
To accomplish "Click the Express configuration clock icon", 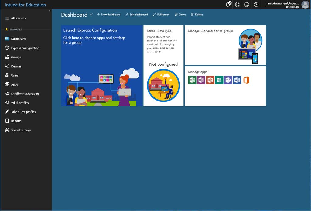I will click(7, 48).
